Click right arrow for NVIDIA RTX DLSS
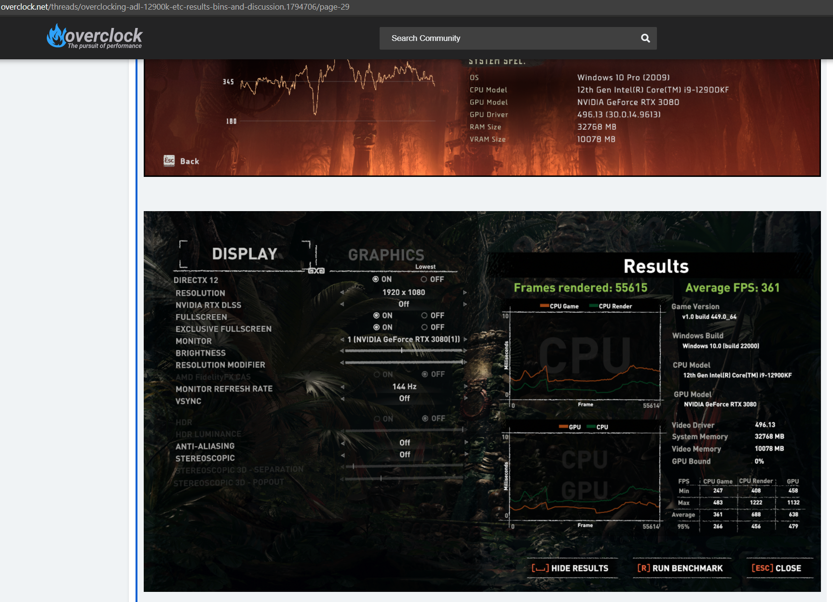This screenshot has height=602, width=833. click(465, 304)
